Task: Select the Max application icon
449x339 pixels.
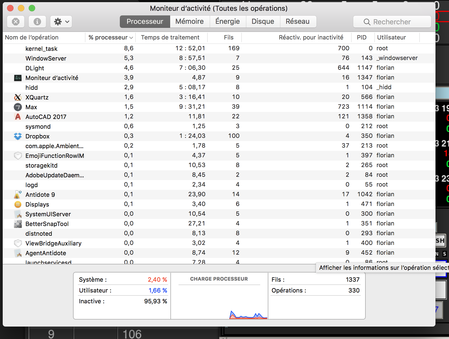Action: coord(18,107)
